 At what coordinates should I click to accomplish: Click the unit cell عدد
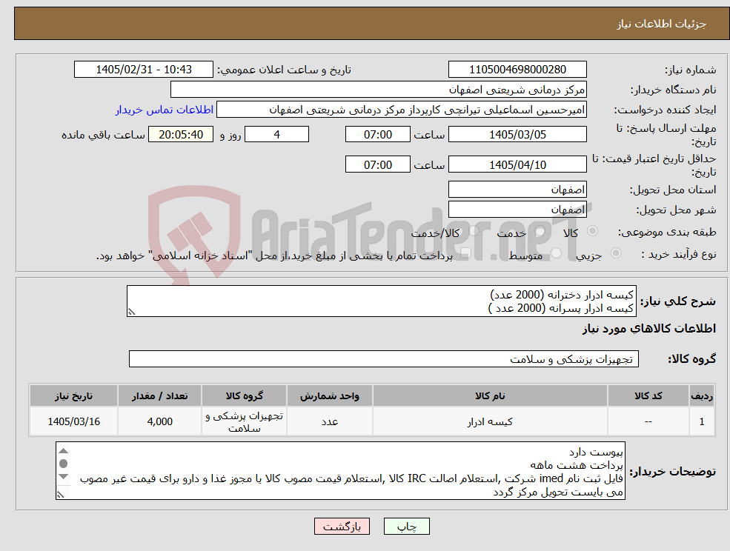point(329,421)
